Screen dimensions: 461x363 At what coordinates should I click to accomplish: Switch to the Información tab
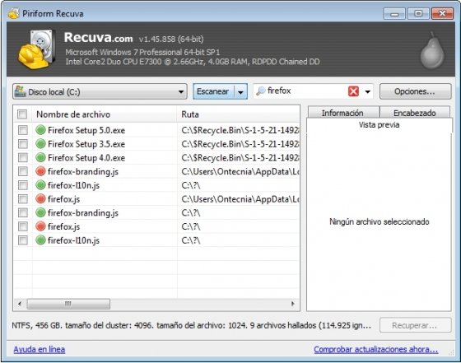click(x=342, y=113)
